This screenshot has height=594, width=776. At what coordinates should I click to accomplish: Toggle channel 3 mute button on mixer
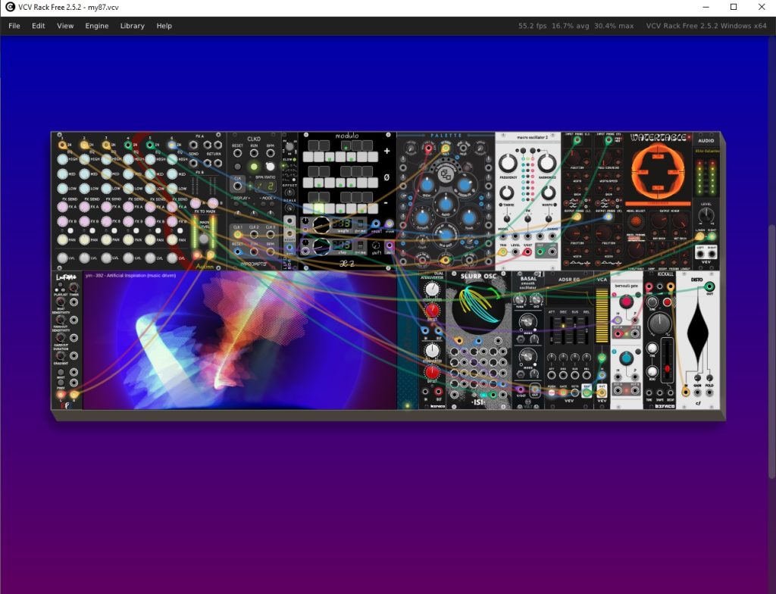114,230
